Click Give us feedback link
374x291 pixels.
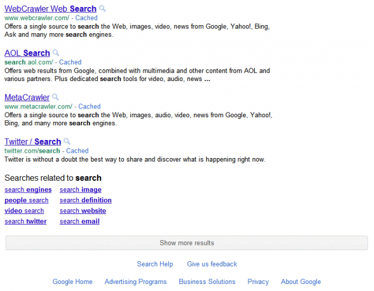[212, 264]
